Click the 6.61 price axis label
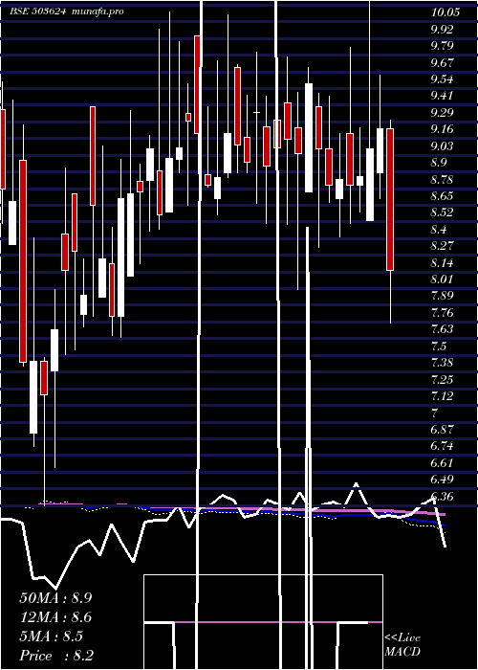The width and height of the screenshot is (478, 670). 442,463
